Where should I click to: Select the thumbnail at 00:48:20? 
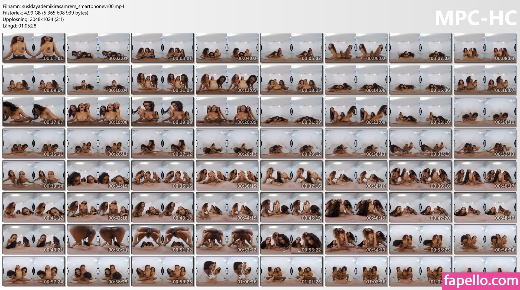click(x=485, y=207)
